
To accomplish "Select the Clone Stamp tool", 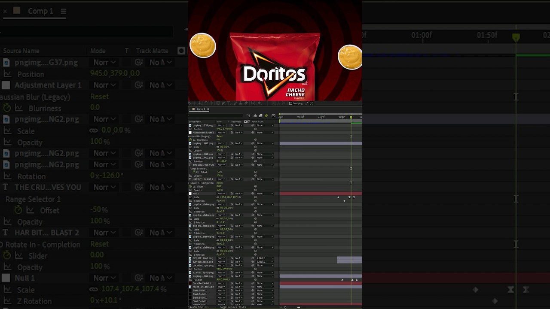I will [x=241, y=103].
